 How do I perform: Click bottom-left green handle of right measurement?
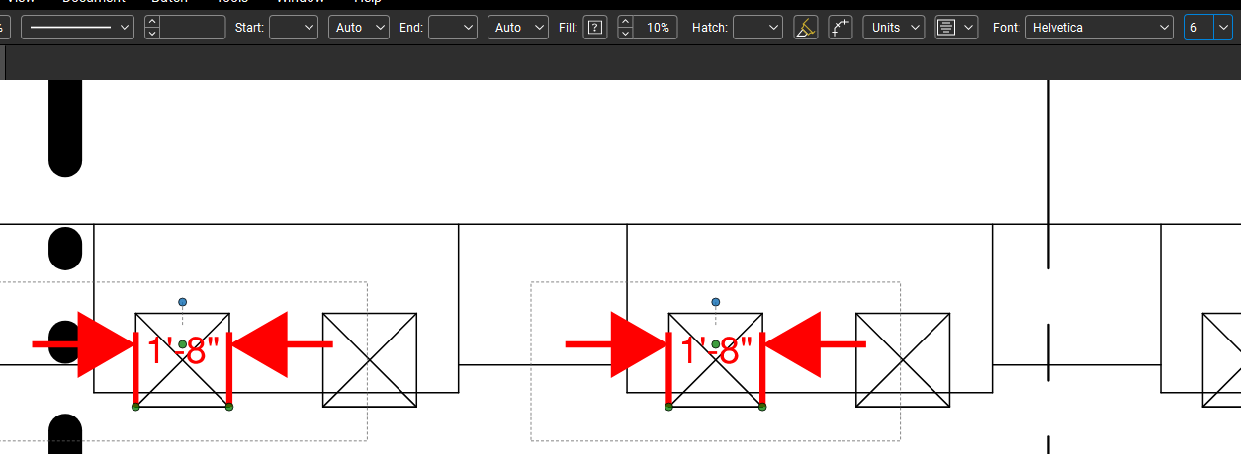668,407
